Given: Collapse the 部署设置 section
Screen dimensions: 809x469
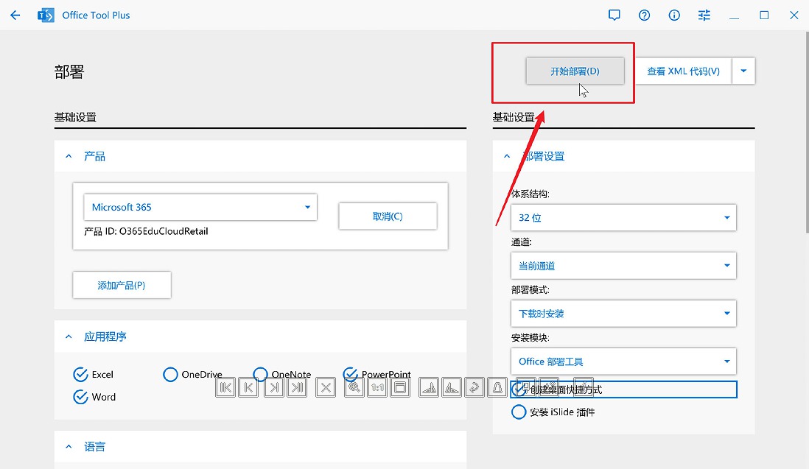Looking at the screenshot, I should point(507,156).
